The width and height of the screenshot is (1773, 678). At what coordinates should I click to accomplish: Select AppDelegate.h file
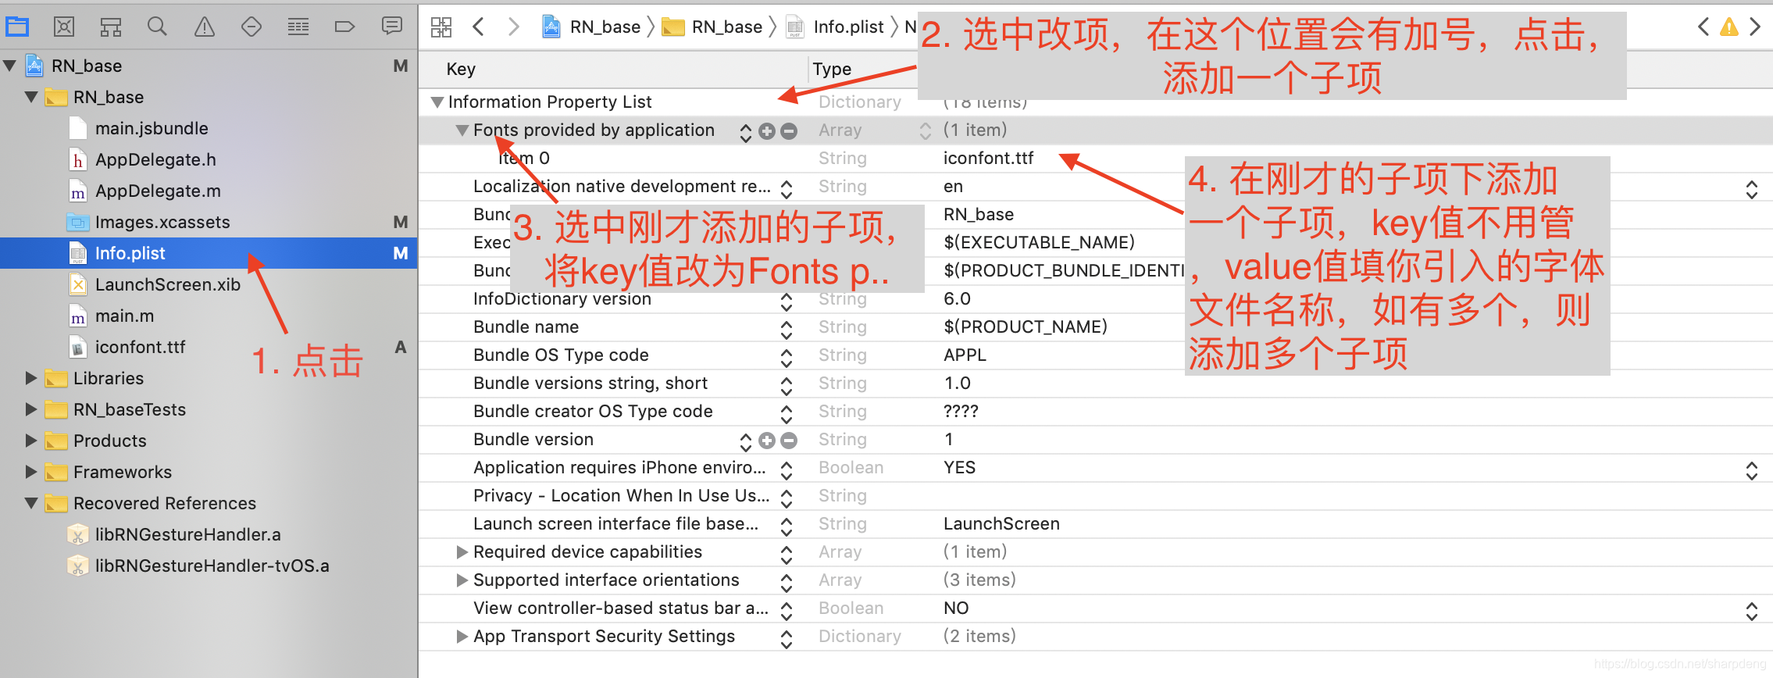click(x=155, y=160)
